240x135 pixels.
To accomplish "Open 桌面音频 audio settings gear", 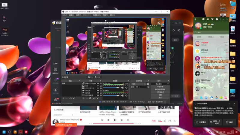I will click(126, 95).
